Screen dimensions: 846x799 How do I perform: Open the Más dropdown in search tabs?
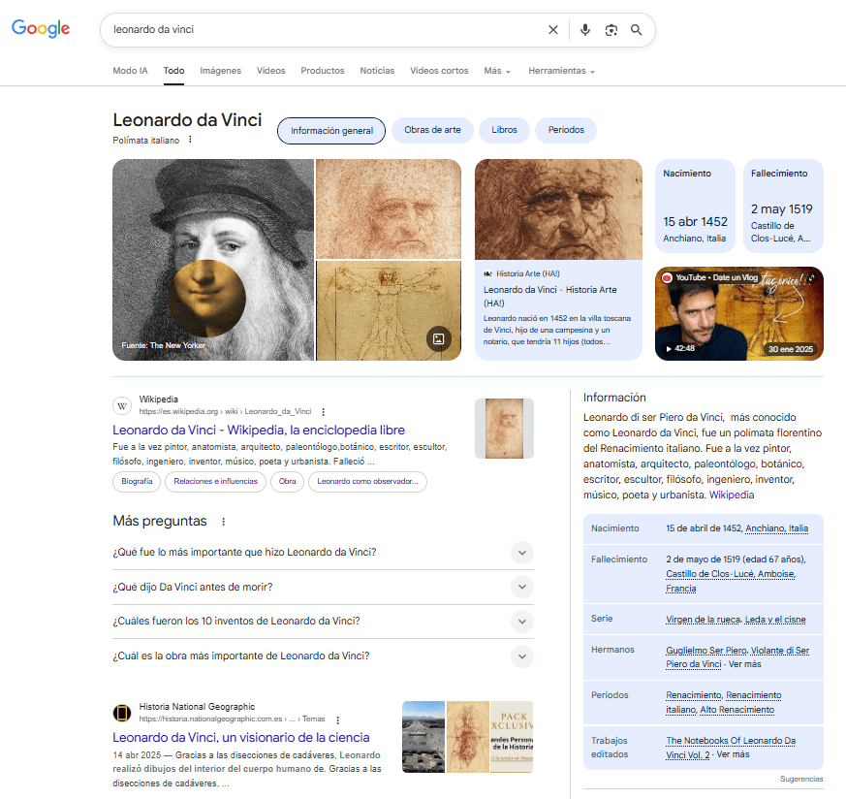tap(496, 71)
